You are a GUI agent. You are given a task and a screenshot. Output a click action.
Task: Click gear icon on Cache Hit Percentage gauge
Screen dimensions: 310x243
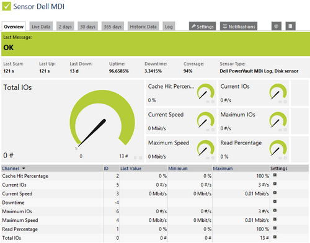[213, 102]
